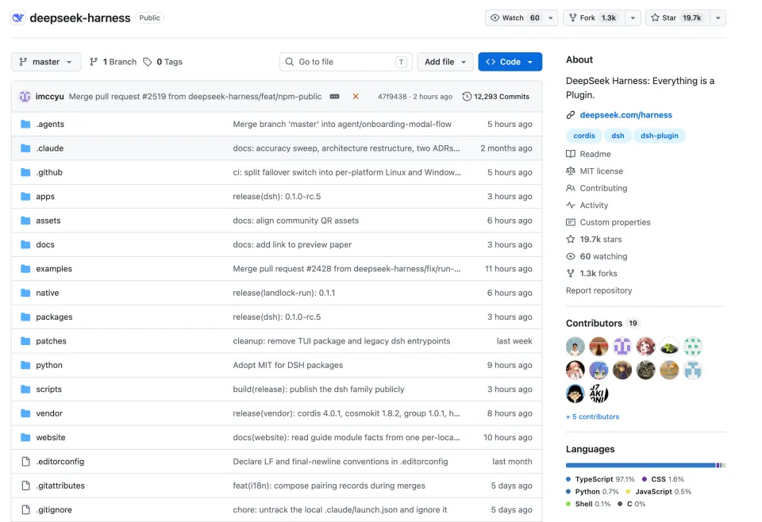Click the link icon beside deepseek.com/harness
The width and height of the screenshot is (762, 522).
571,115
